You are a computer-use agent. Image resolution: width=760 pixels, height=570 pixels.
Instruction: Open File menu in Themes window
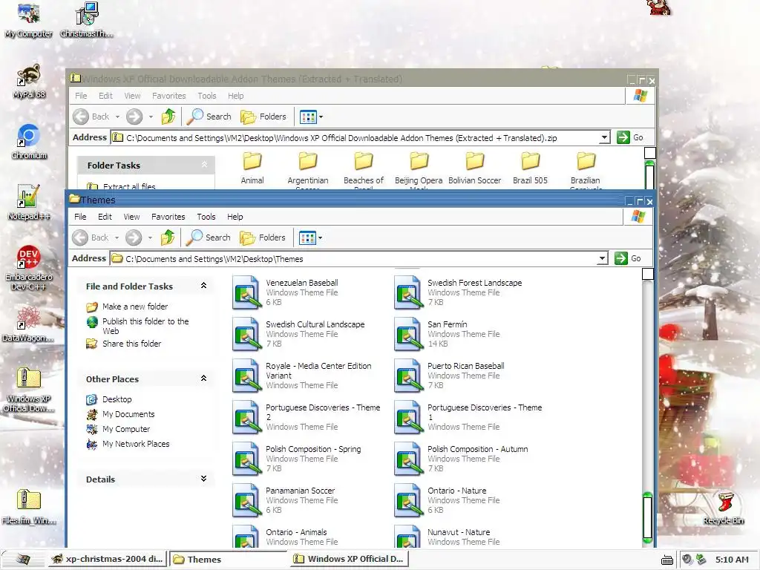(x=80, y=217)
